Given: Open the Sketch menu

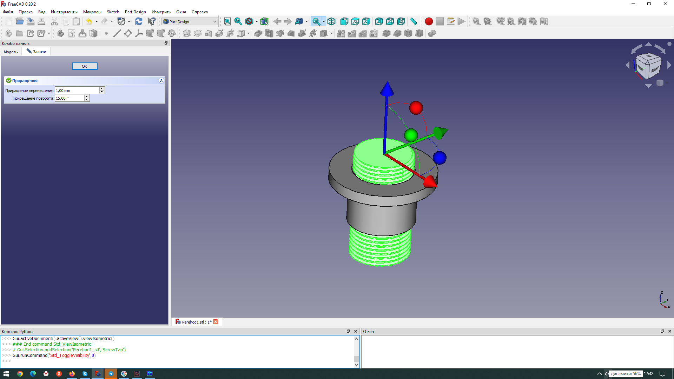Looking at the screenshot, I should pyautogui.click(x=113, y=12).
